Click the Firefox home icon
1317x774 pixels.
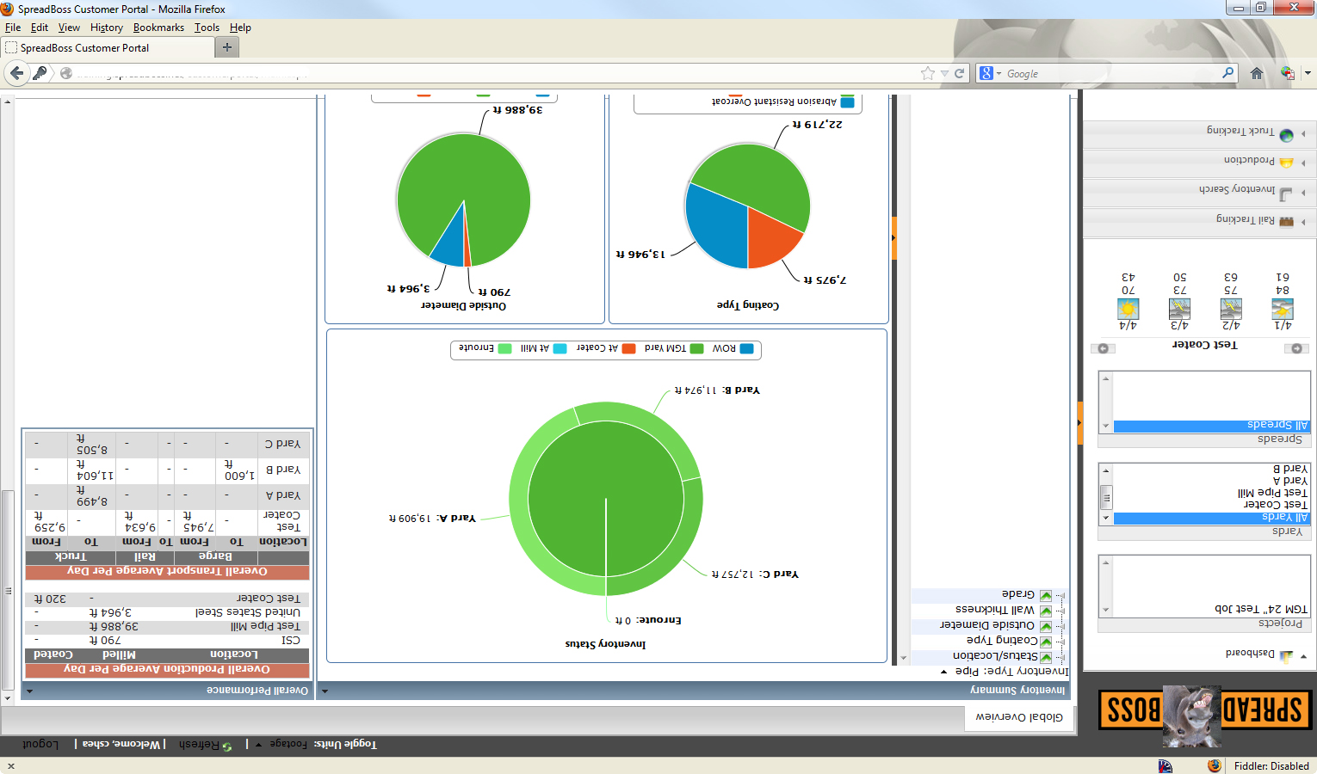click(1257, 73)
